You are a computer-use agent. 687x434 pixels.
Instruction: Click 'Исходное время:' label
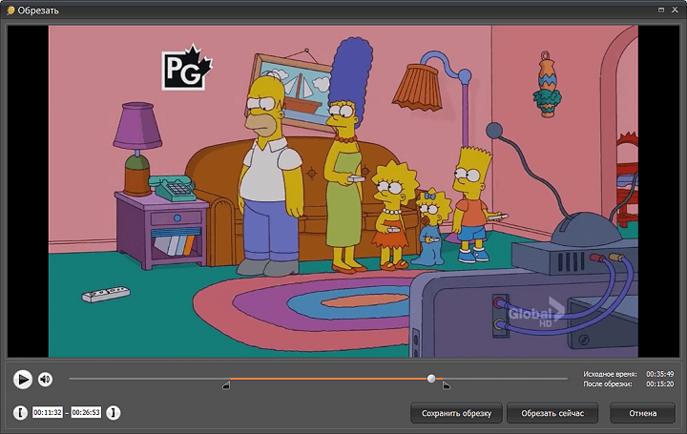pos(610,374)
